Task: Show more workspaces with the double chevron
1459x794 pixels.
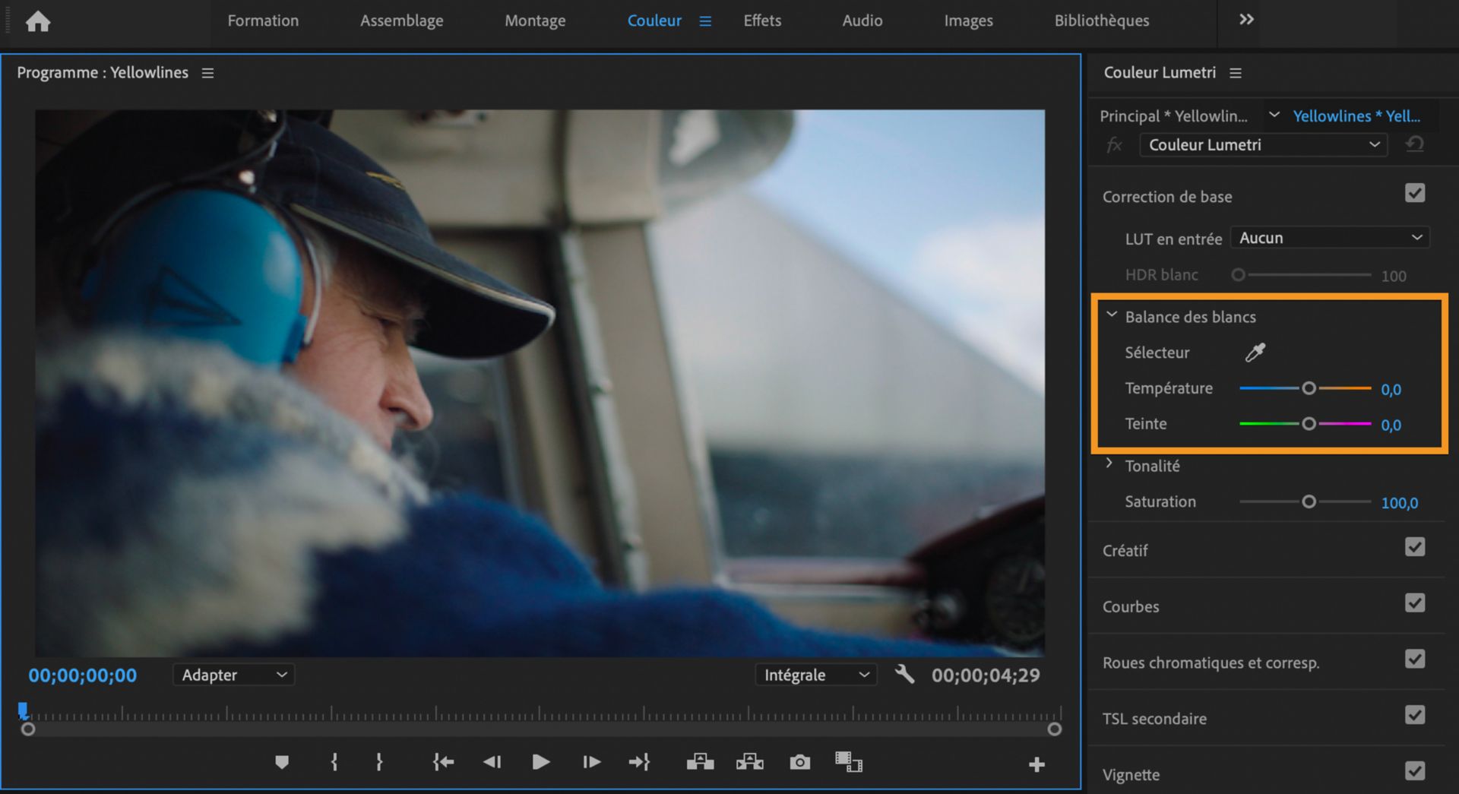Action: 1246,20
